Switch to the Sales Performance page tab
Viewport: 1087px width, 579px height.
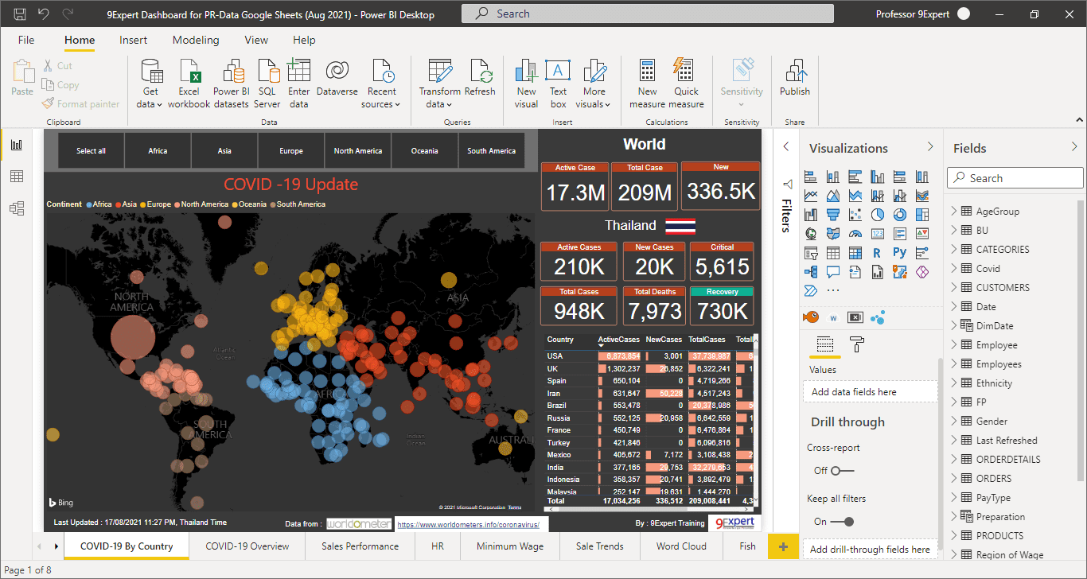coord(360,546)
